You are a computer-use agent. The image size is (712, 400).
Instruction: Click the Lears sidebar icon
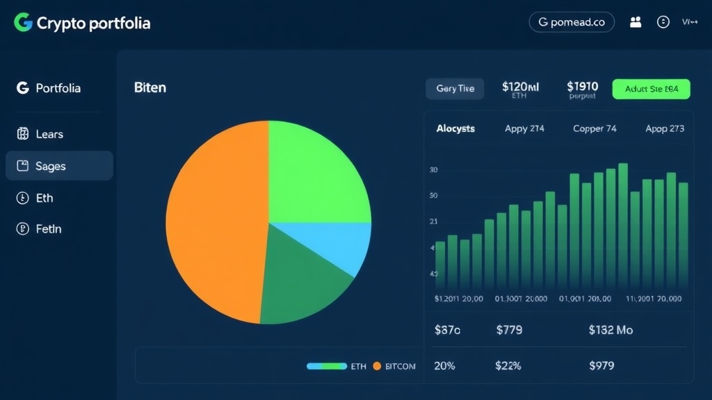pyautogui.click(x=22, y=134)
